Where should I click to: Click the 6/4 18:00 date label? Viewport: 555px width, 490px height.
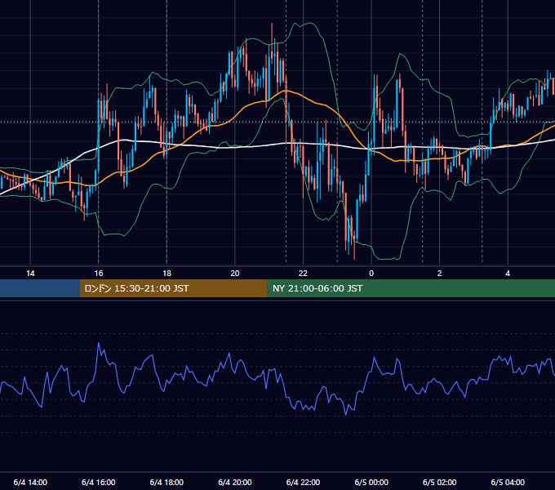pos(166,482)
